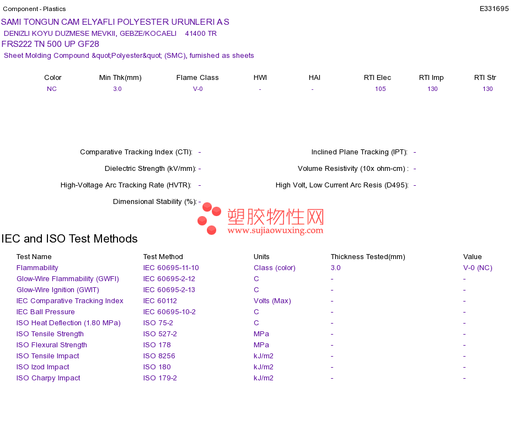This screenshot has width=524, height=441.
Task: Open the SAMI TONGUN CAM ELYAFLI company link
Action: [115, 22]
